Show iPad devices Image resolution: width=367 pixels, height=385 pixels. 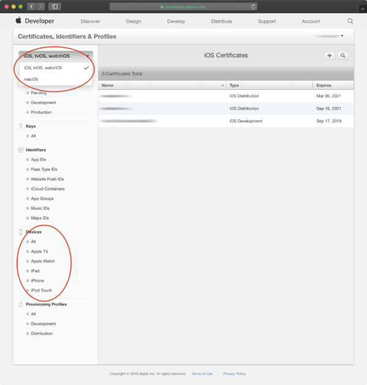35,271
